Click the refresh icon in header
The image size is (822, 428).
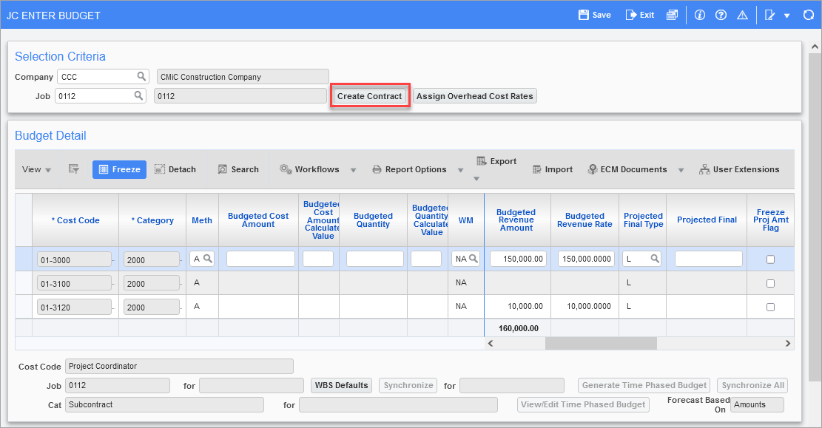coord(809,15)
